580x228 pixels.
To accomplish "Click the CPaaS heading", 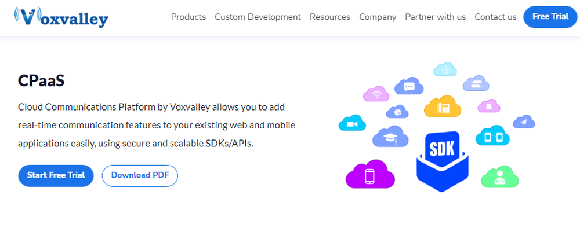I will pyautogui.click(x=41, y=81).
